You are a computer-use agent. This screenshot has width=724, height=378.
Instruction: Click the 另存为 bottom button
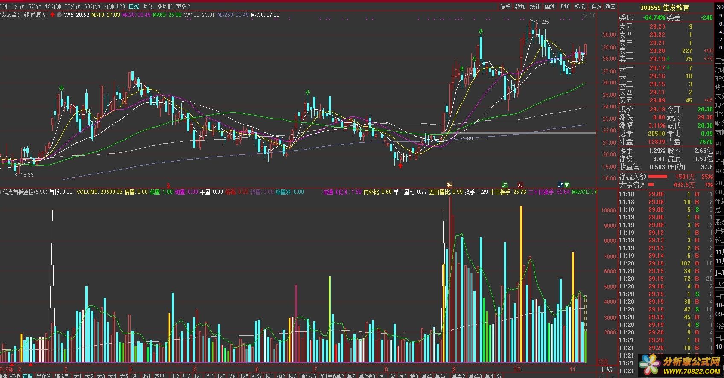(44, 376)
